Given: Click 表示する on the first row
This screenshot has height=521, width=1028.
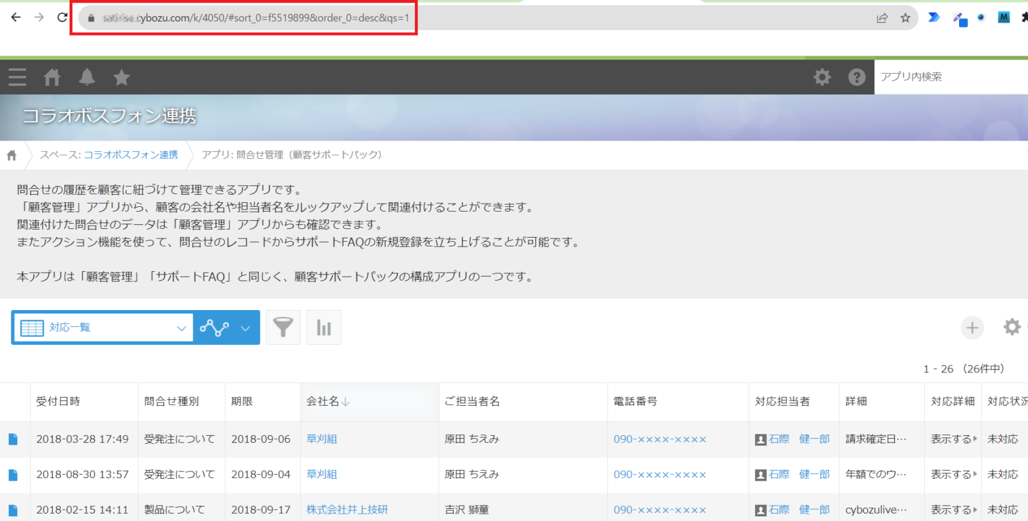Looking at the screenshot, I should [x=952, y=439].
